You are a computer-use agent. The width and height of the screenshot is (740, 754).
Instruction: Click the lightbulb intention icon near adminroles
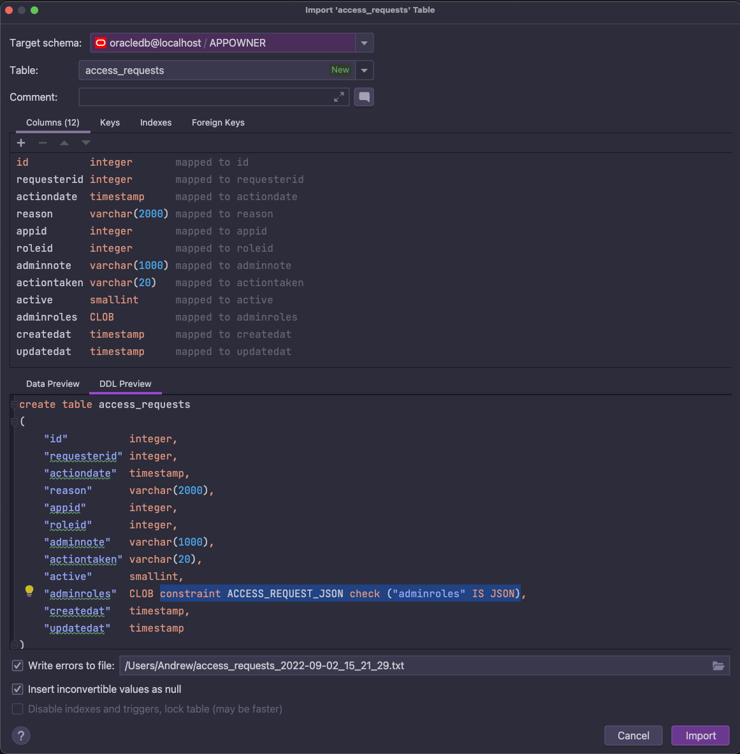click(29, 591)
